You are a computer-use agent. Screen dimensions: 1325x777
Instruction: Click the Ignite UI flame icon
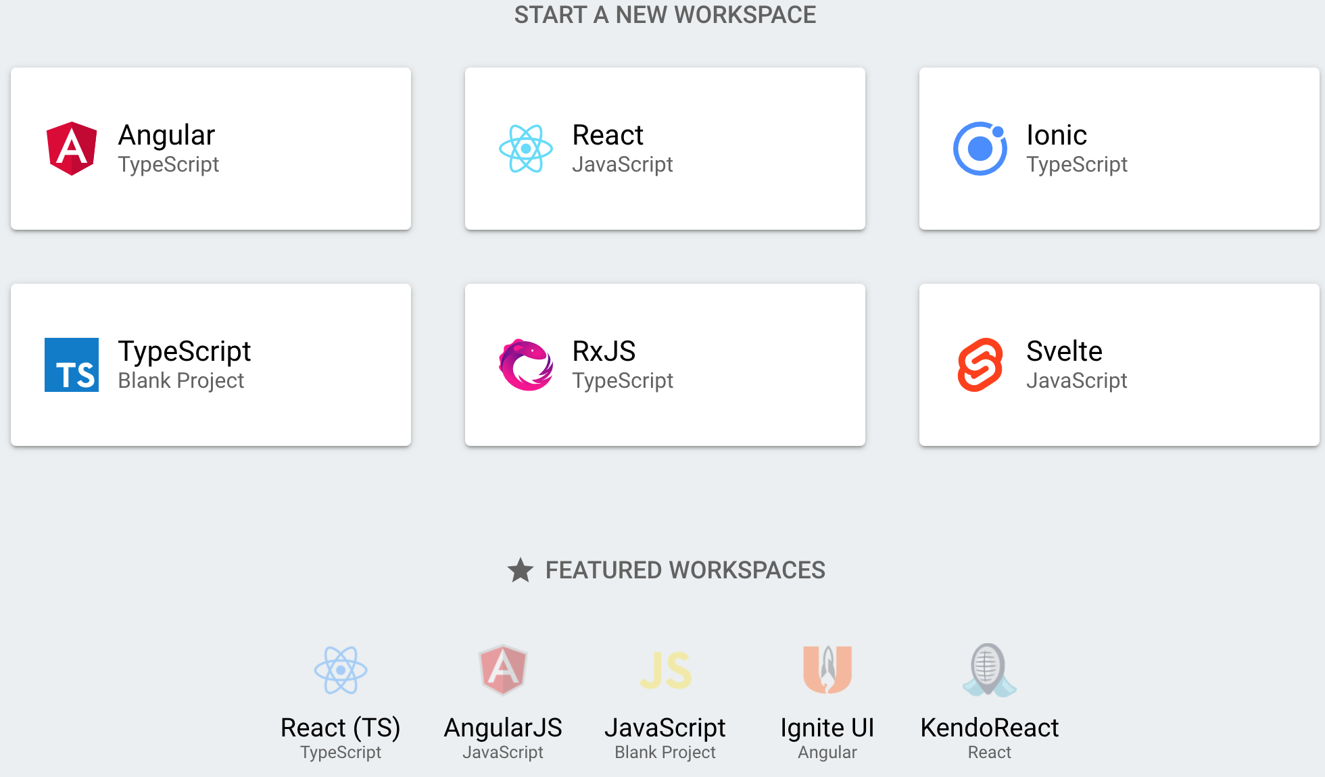(x=827, y=670)
